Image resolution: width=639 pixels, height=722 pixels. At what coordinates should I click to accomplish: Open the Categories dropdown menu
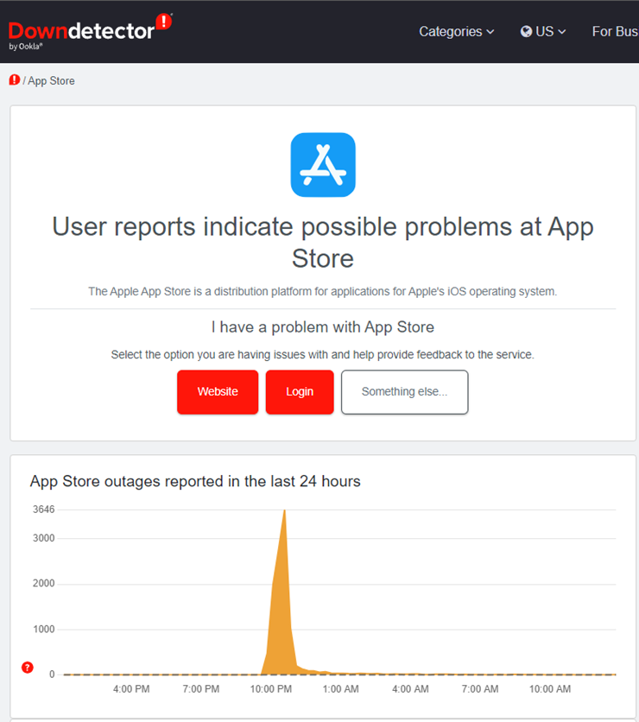(456, 31)
